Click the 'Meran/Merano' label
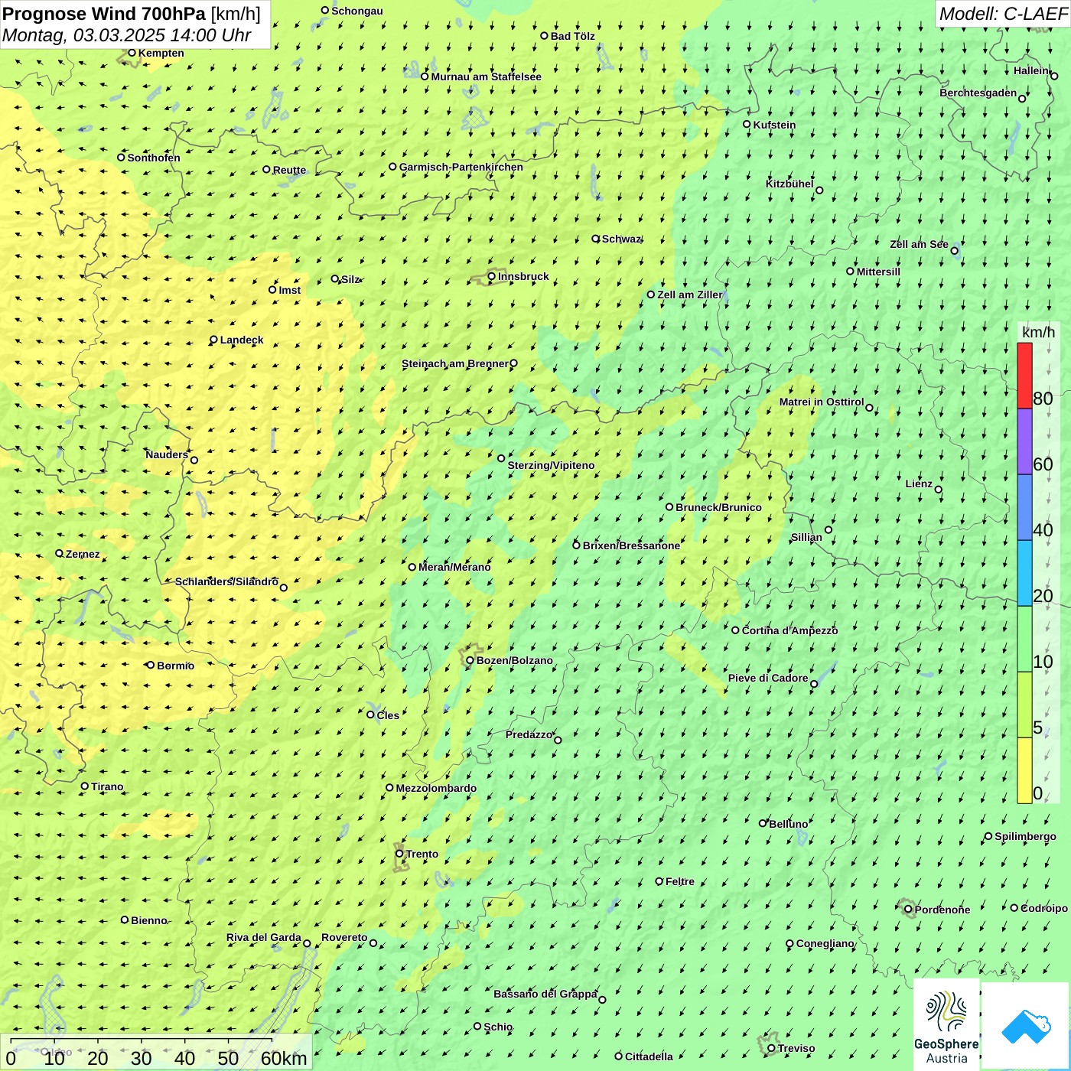The height and width of the screenshot is (1071, 1071). click(x=454, y=567)
